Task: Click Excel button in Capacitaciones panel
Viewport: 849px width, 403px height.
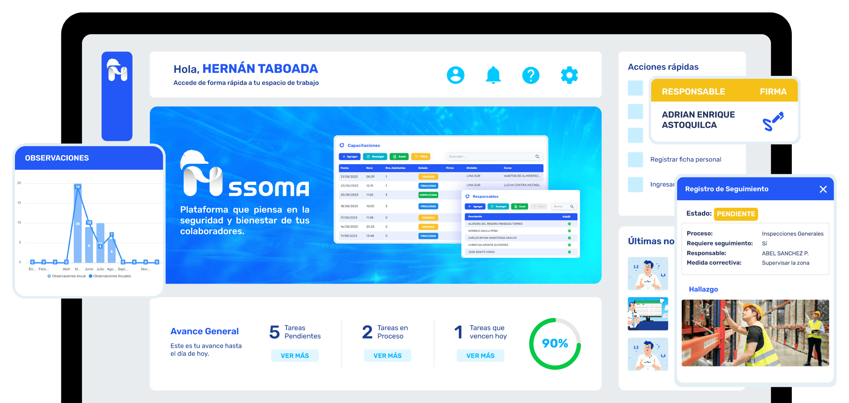Action: point(399,156)
